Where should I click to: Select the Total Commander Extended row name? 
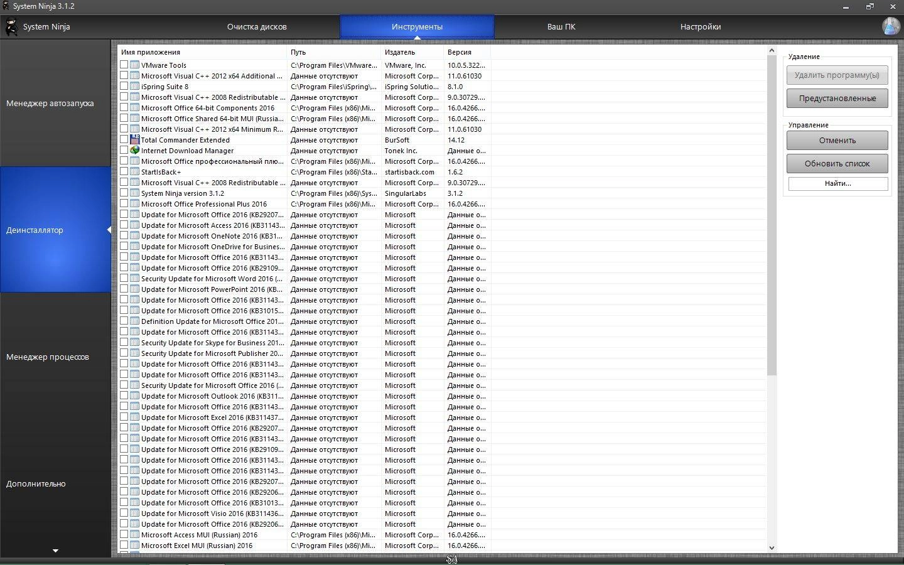(185, 140)
